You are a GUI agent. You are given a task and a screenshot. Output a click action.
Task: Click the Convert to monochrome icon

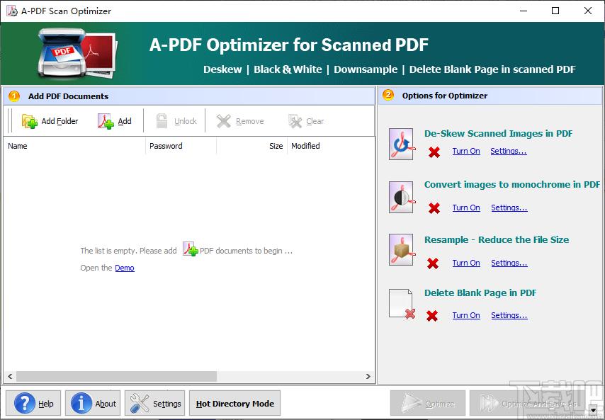[402, 197]
